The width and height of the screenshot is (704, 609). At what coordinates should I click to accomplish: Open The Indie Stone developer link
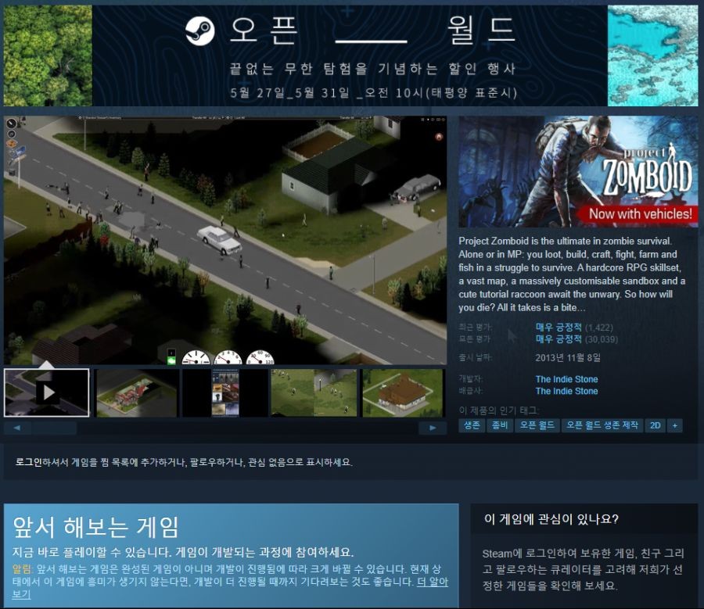(x=566, y=379)
